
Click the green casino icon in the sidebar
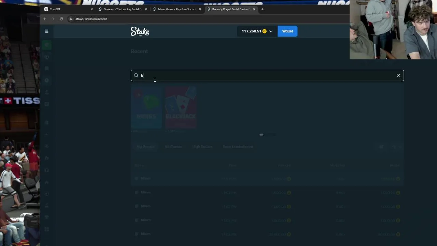point(47,45)
